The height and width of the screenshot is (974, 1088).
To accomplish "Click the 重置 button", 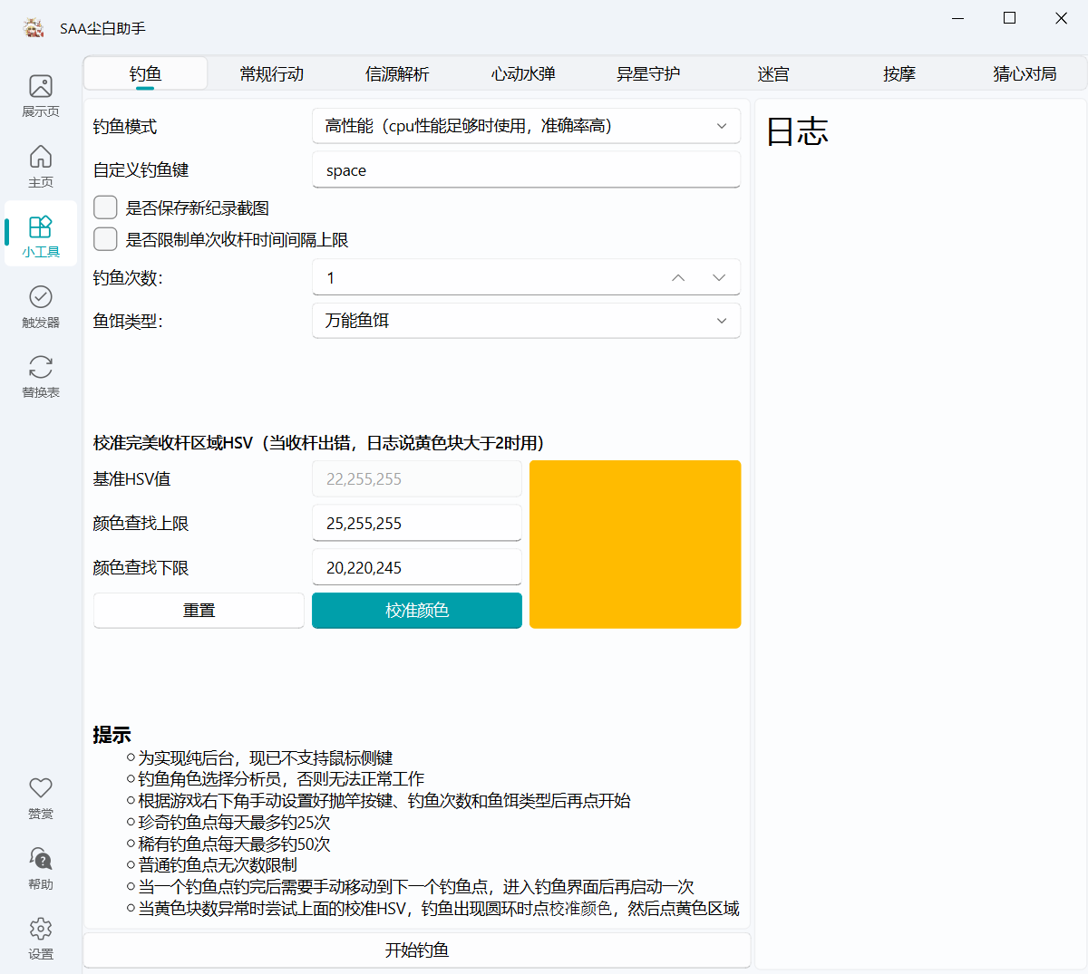I will [x=199, y=611].
